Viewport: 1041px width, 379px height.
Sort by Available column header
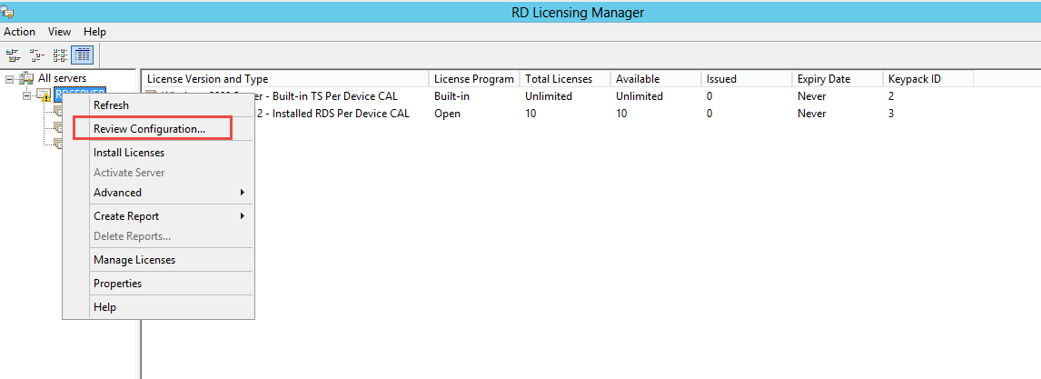tap(656, 79)
